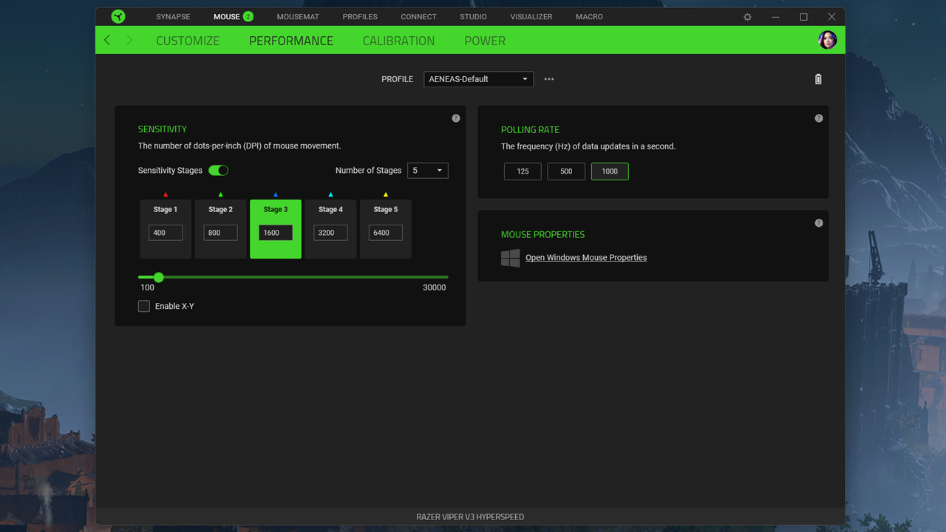Image resolution: width=946 pixels, height=532 pixels.
Task: Select the Stage 2 sensitivity card
Action: pyautogui.click(x=220, y=229)
